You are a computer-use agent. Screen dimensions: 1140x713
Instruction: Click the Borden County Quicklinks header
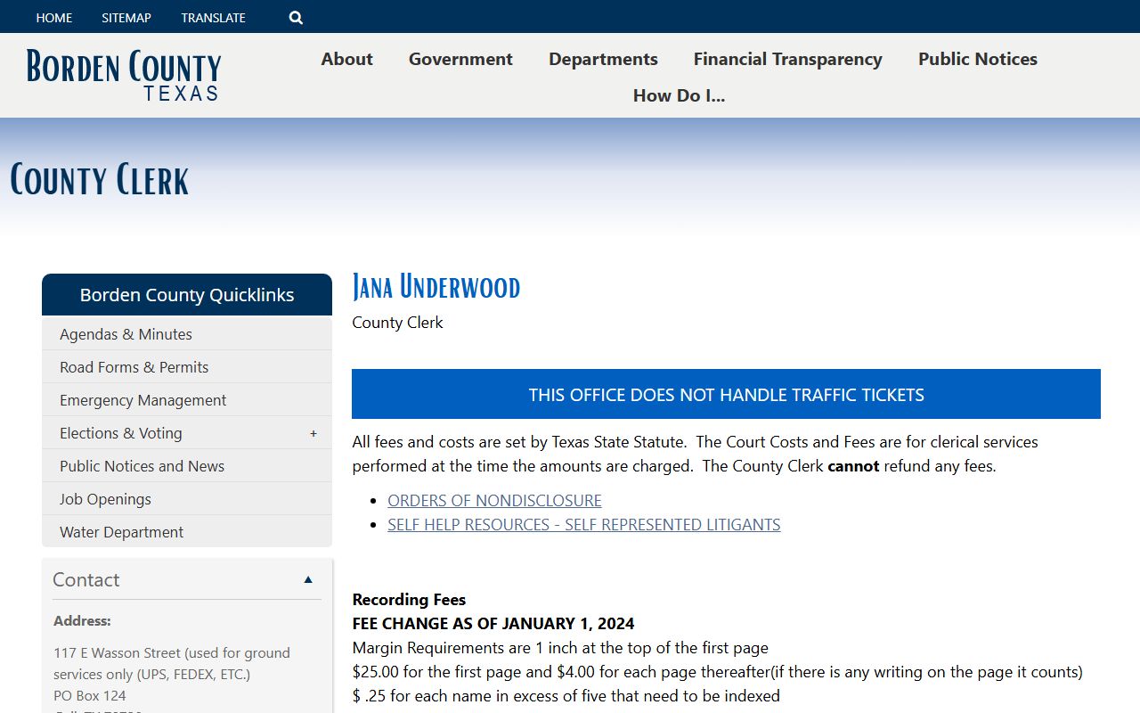187,295
